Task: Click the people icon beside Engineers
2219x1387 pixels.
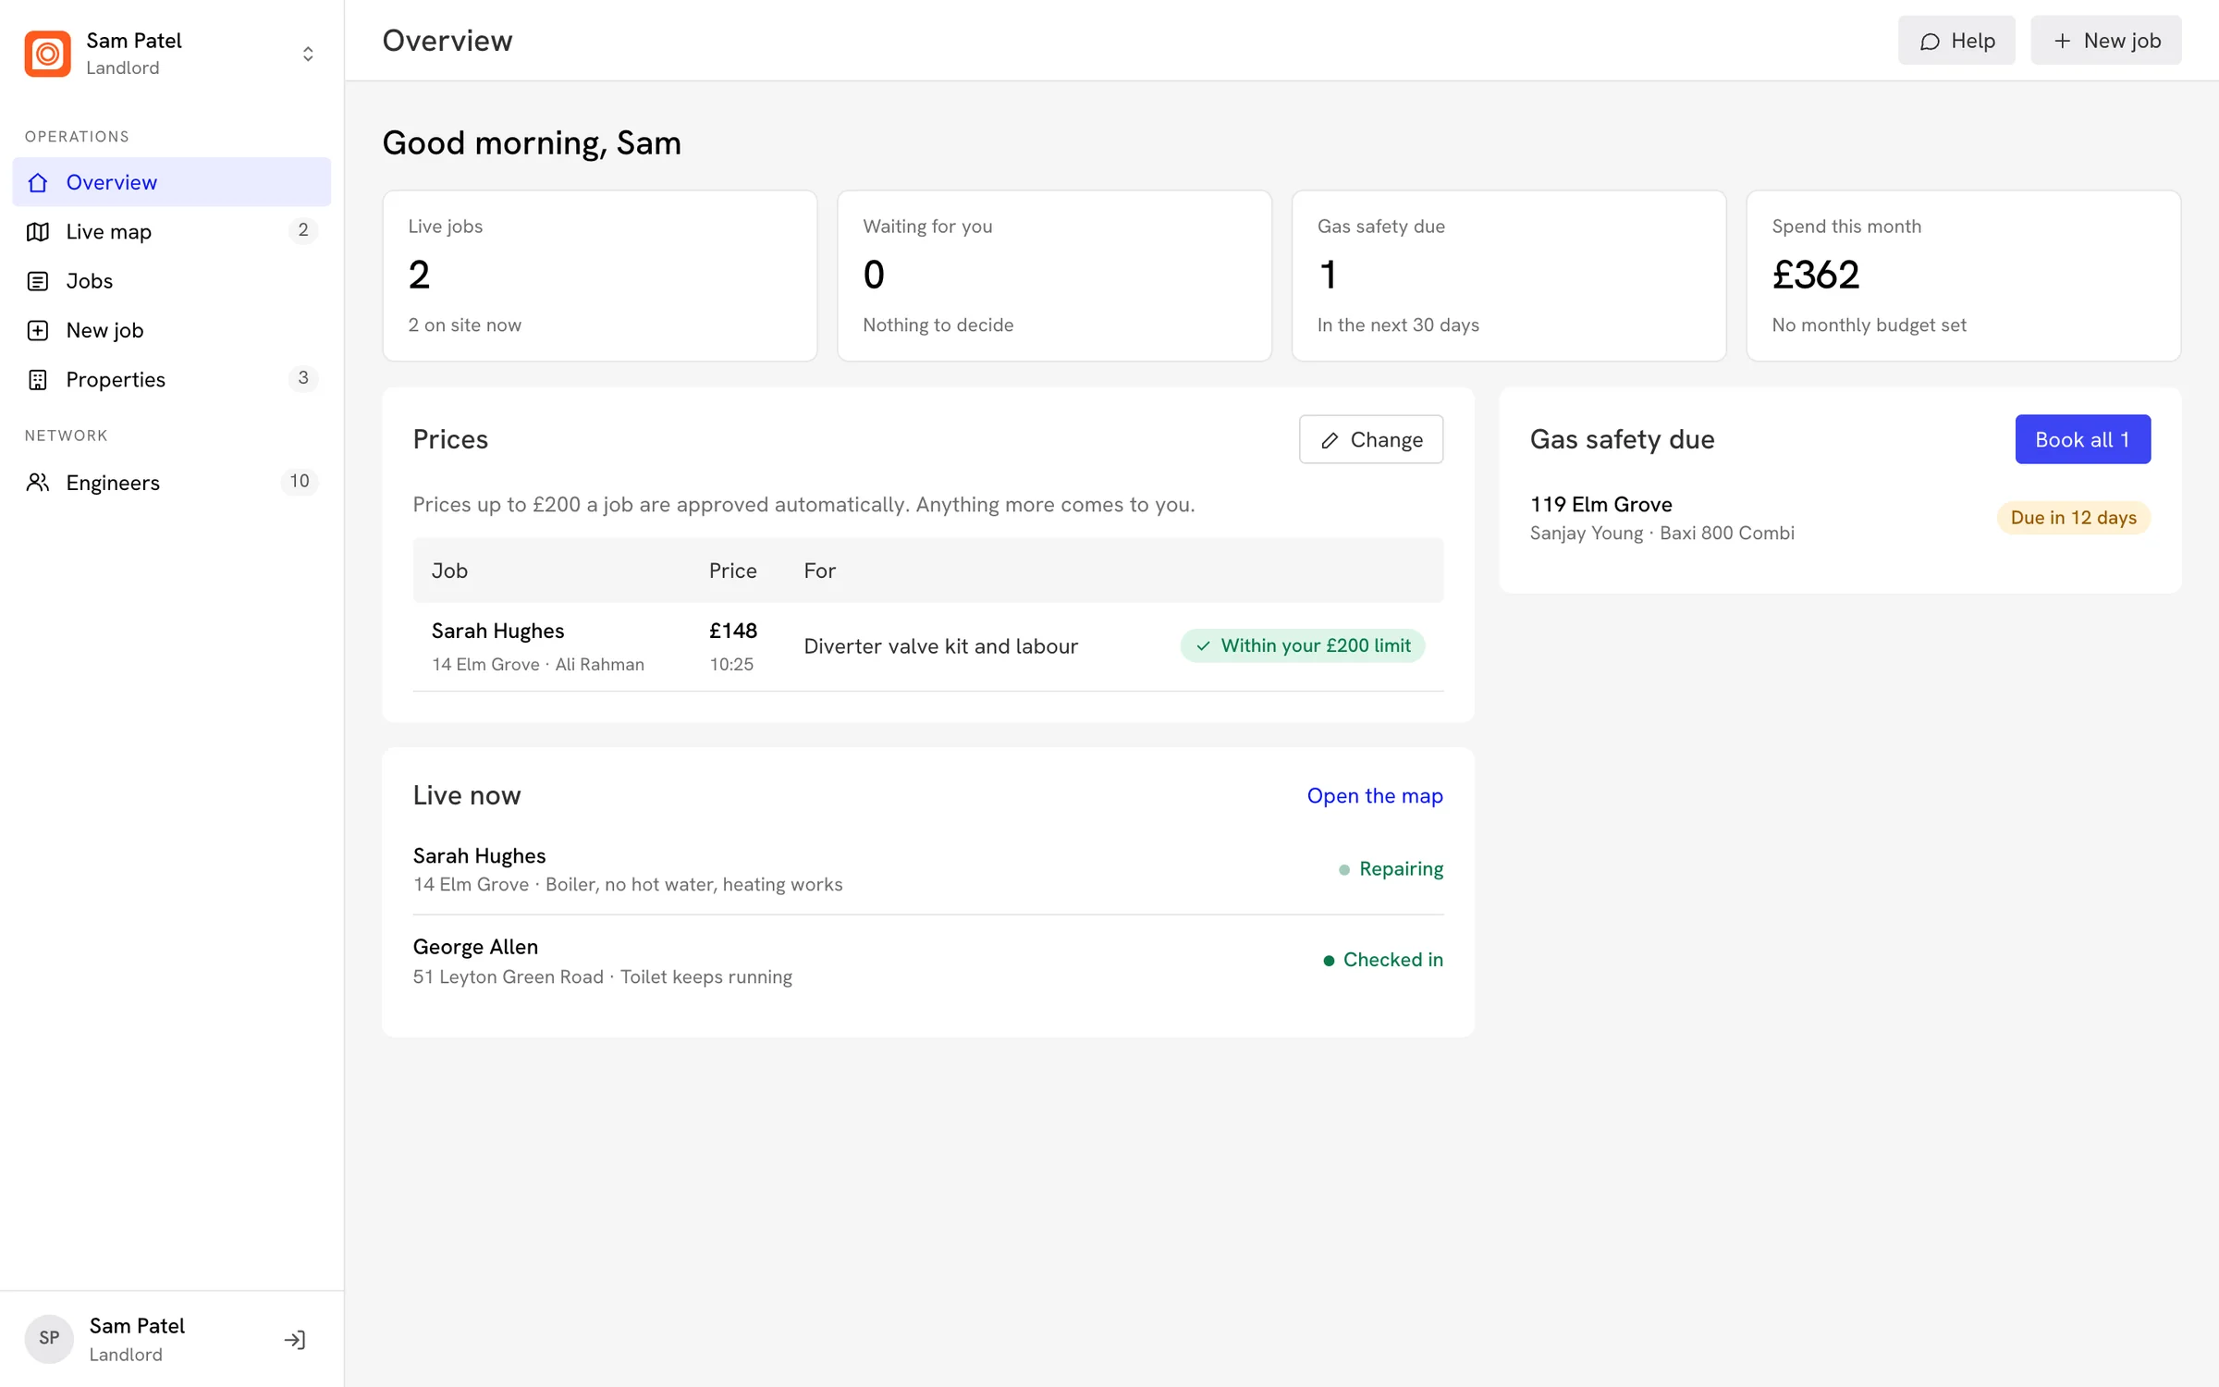Action: coord(38,482)
